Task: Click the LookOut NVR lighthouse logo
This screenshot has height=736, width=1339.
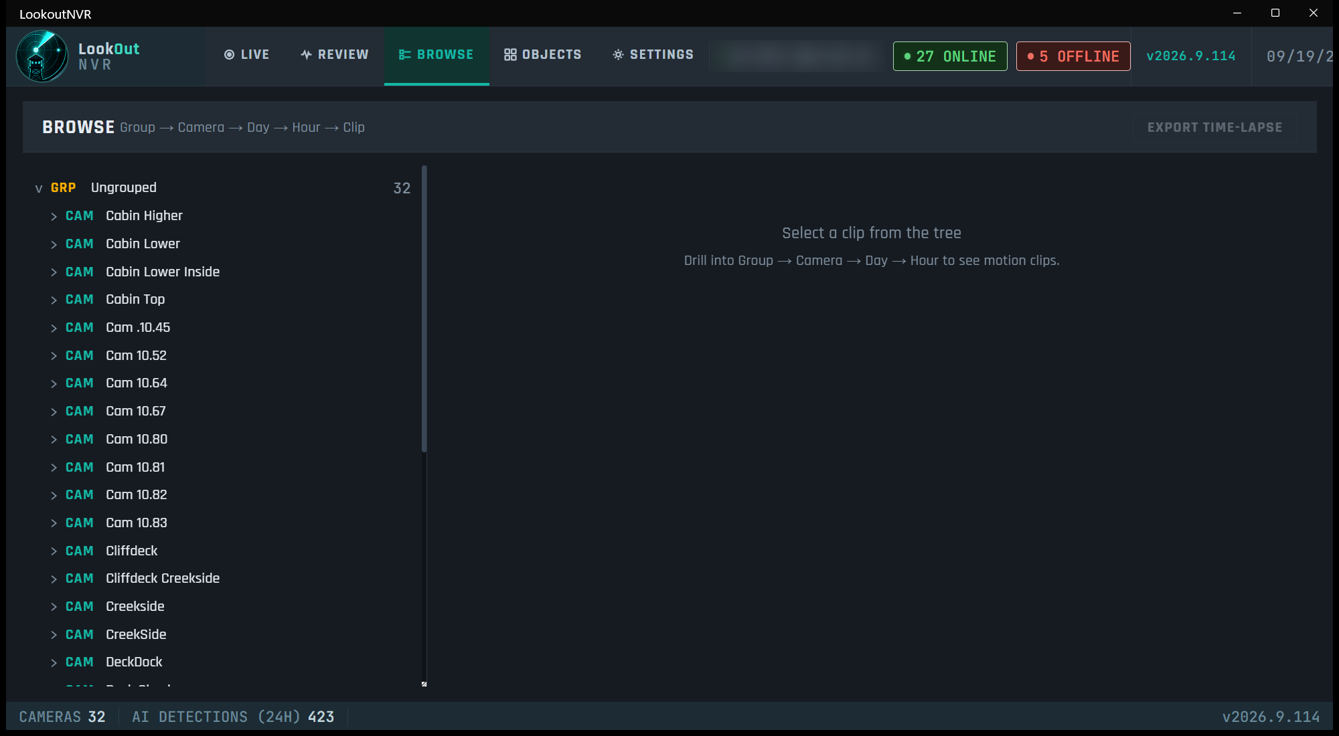Action: (42, 56)
